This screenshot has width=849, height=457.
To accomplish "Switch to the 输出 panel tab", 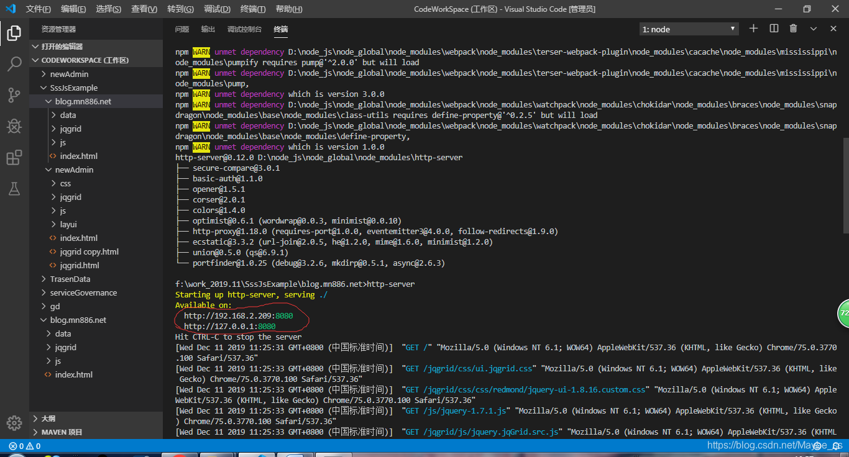I will [x=208, y=29].
